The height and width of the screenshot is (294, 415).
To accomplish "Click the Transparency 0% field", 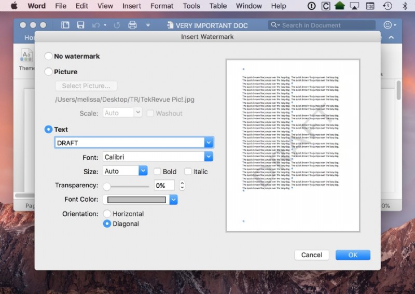I will (164, 185).
